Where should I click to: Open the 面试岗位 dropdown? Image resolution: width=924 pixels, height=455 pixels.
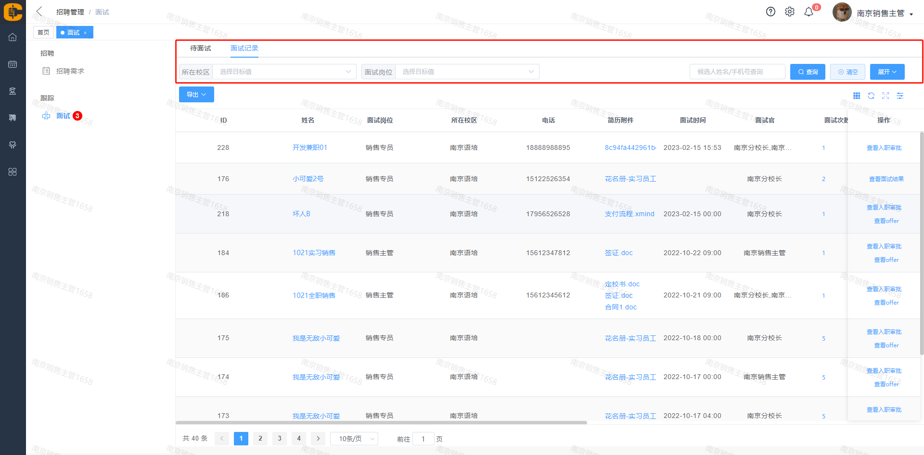pos(467,72)
